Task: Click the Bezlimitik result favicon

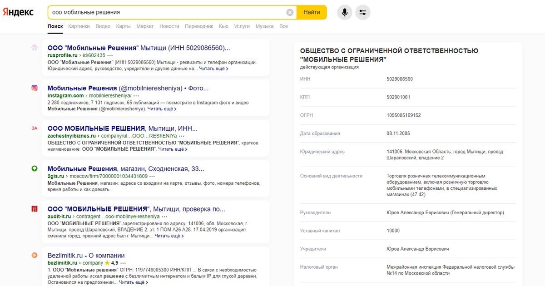Action: coord(34,256)
